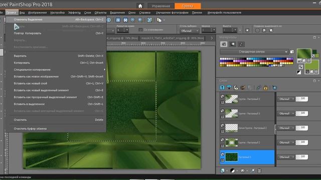Open the Выделения menu
Image resolution: width=321 pixels, height=180 pixels.
(117, 12)
